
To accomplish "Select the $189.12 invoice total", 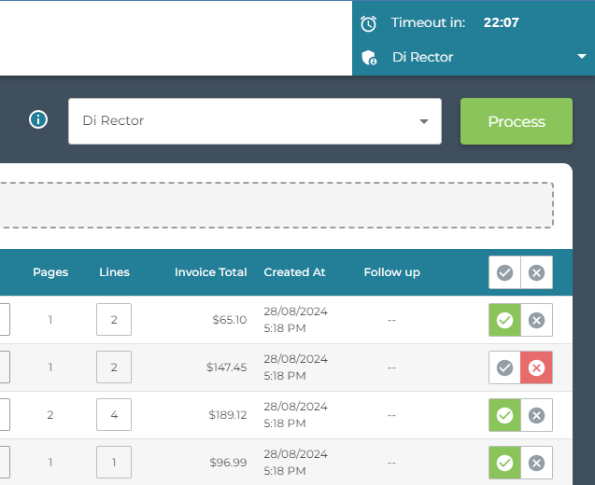I will 228,415.
